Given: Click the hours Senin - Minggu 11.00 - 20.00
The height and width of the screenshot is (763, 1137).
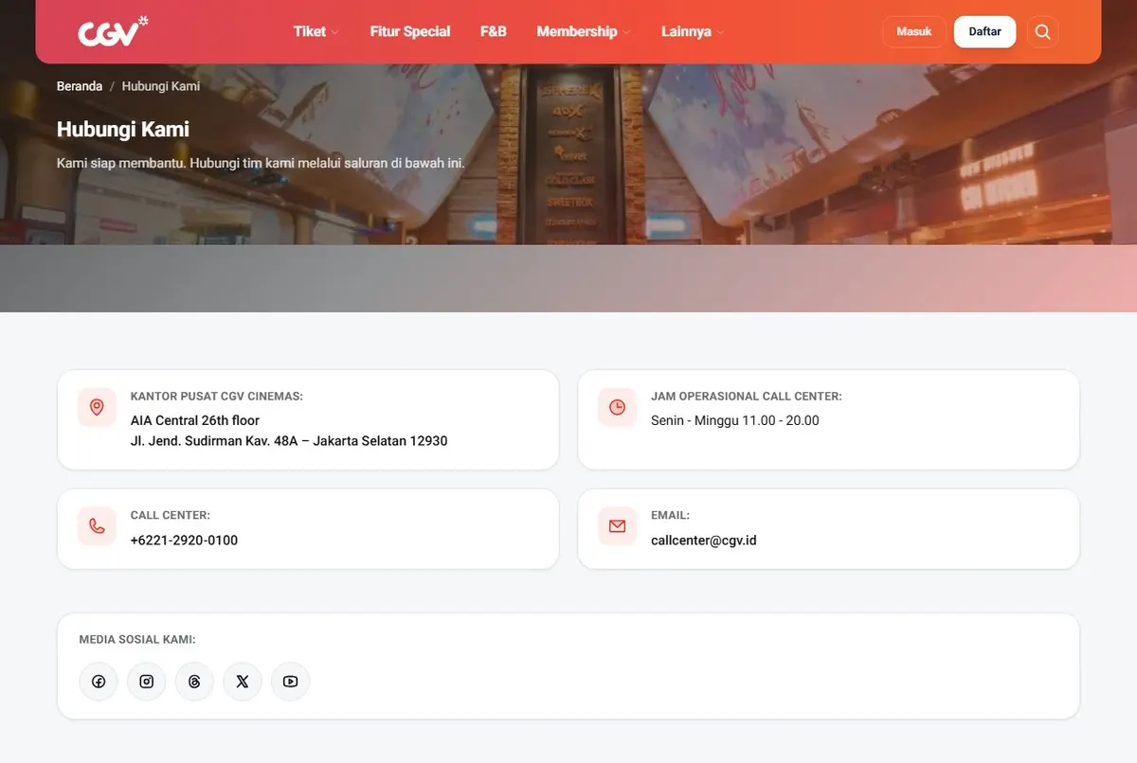Looking at the screenshot, I should tap(735, 420).
